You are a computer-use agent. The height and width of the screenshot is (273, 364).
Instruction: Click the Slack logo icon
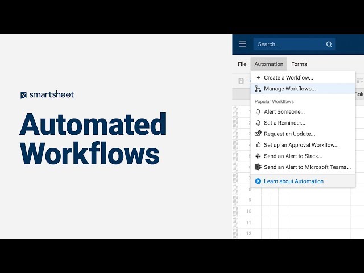pos(258,156)
